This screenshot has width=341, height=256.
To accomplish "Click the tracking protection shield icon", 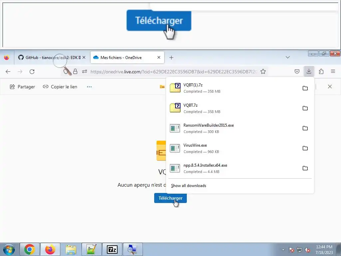I will tap(66, 72).
